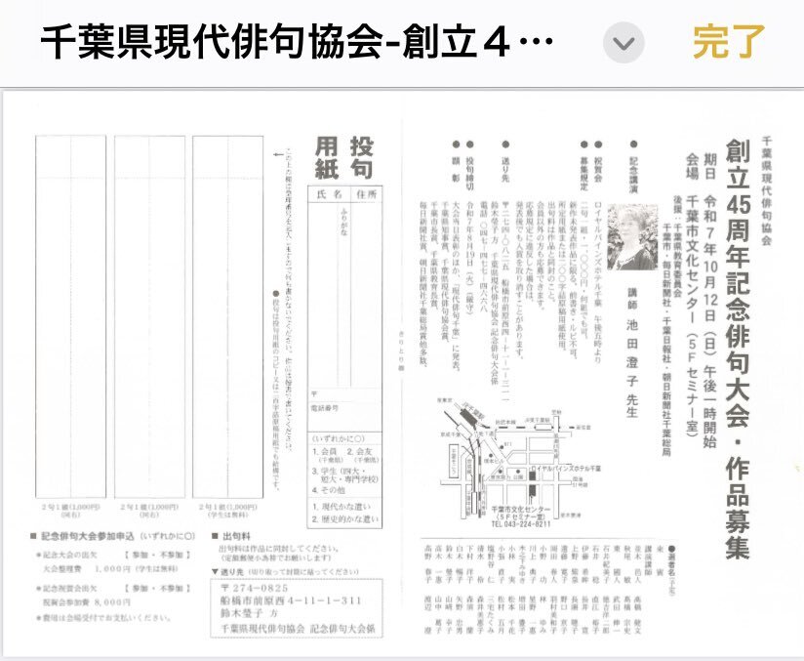
Task: Tap the lecturer name 講師 池田澄子先生
Action: pos(632,352)
